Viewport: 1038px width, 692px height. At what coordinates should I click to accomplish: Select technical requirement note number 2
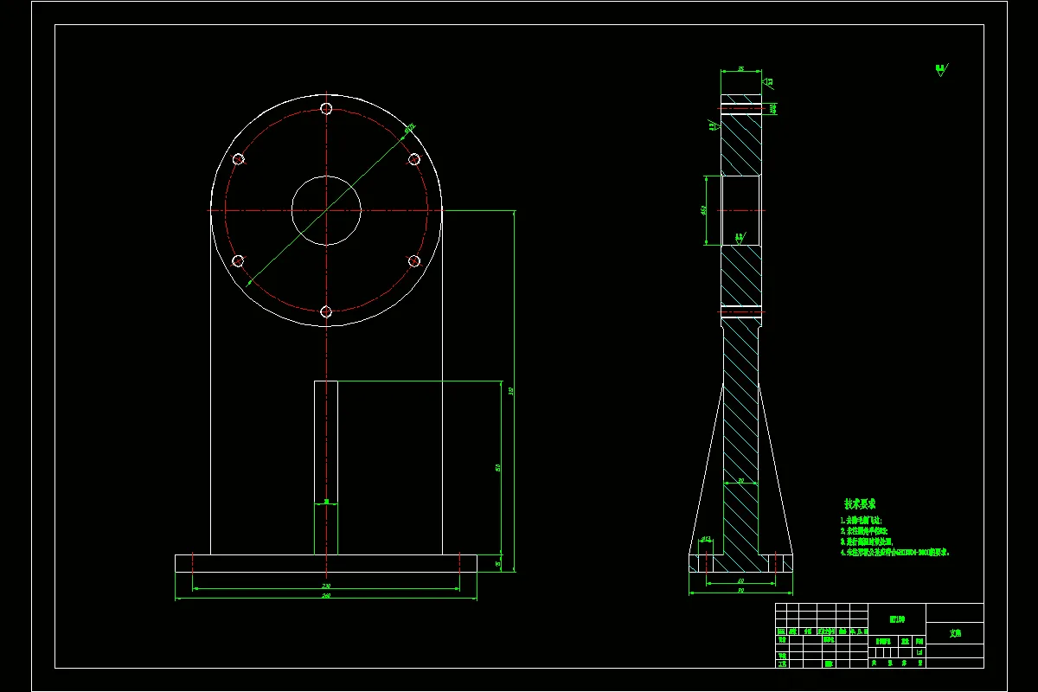coord(864,531)
